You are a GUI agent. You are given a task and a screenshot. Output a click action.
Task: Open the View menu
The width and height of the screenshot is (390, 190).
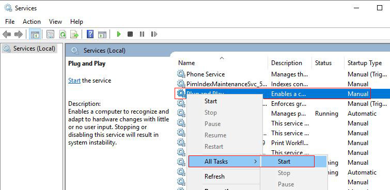pos(55,22)
